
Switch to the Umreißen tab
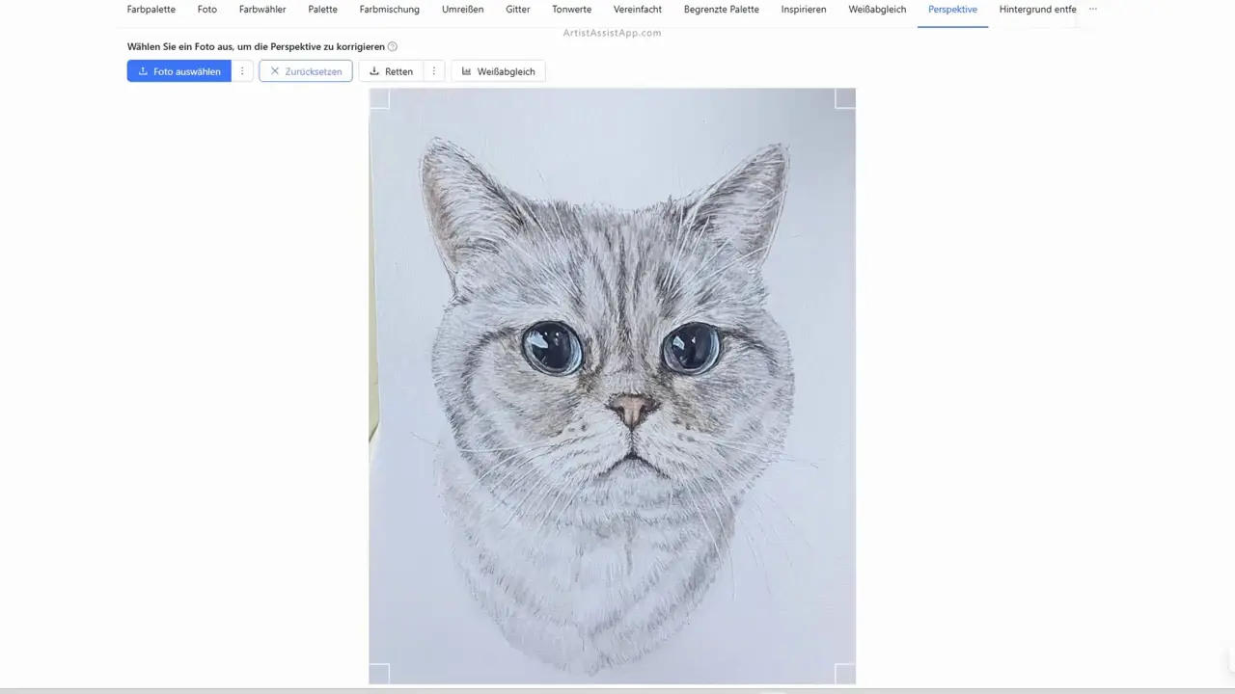[x=462, y=10]
